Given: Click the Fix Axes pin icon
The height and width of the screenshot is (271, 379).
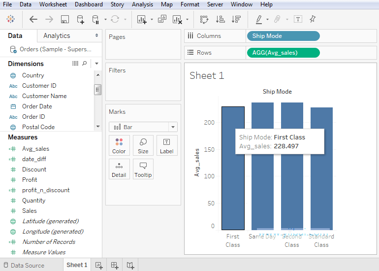Looking at the screenshot, I should click(x=313, y=19).
